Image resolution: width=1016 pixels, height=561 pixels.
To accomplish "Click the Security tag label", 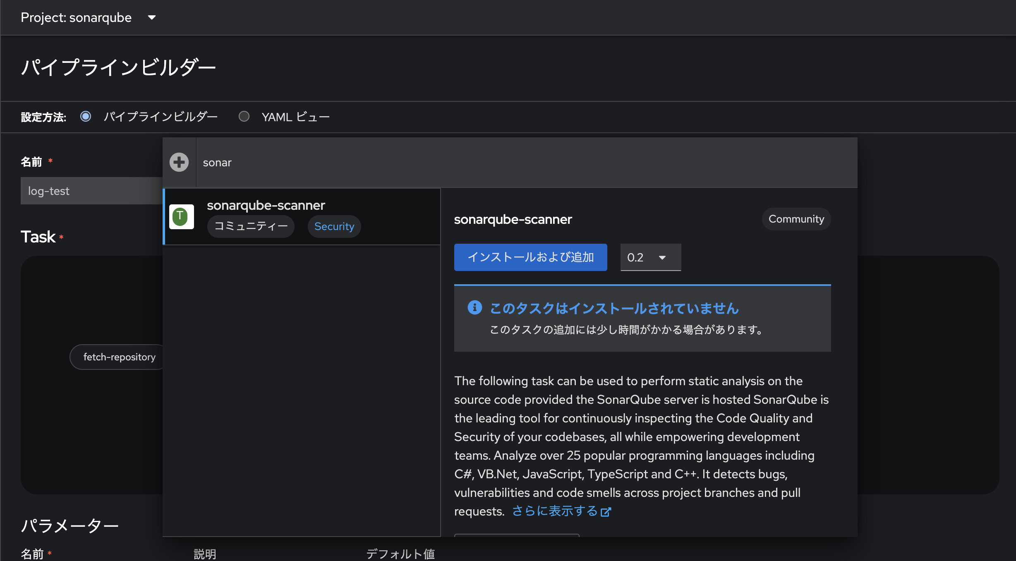I will [334, 226].
